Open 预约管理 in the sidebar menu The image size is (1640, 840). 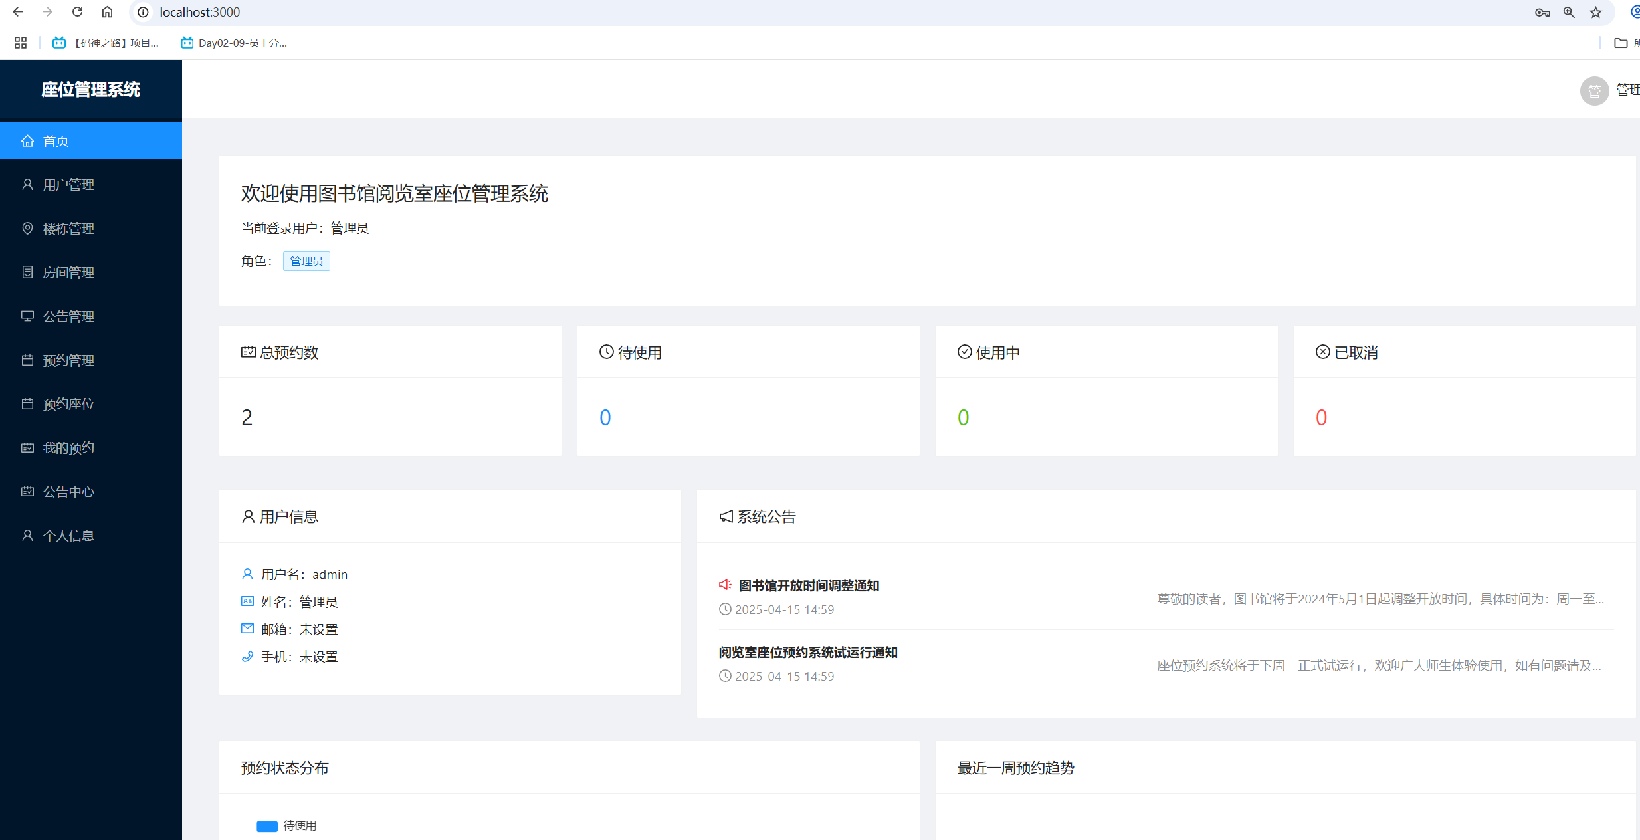(x=68, y=360)
